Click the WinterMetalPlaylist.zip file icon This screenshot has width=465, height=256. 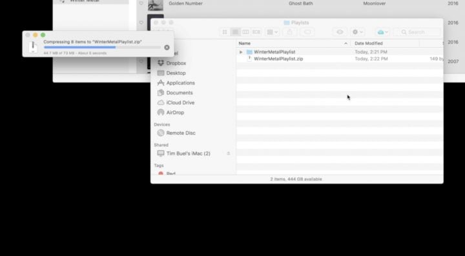pyautogui.click(x=249, y=59)
